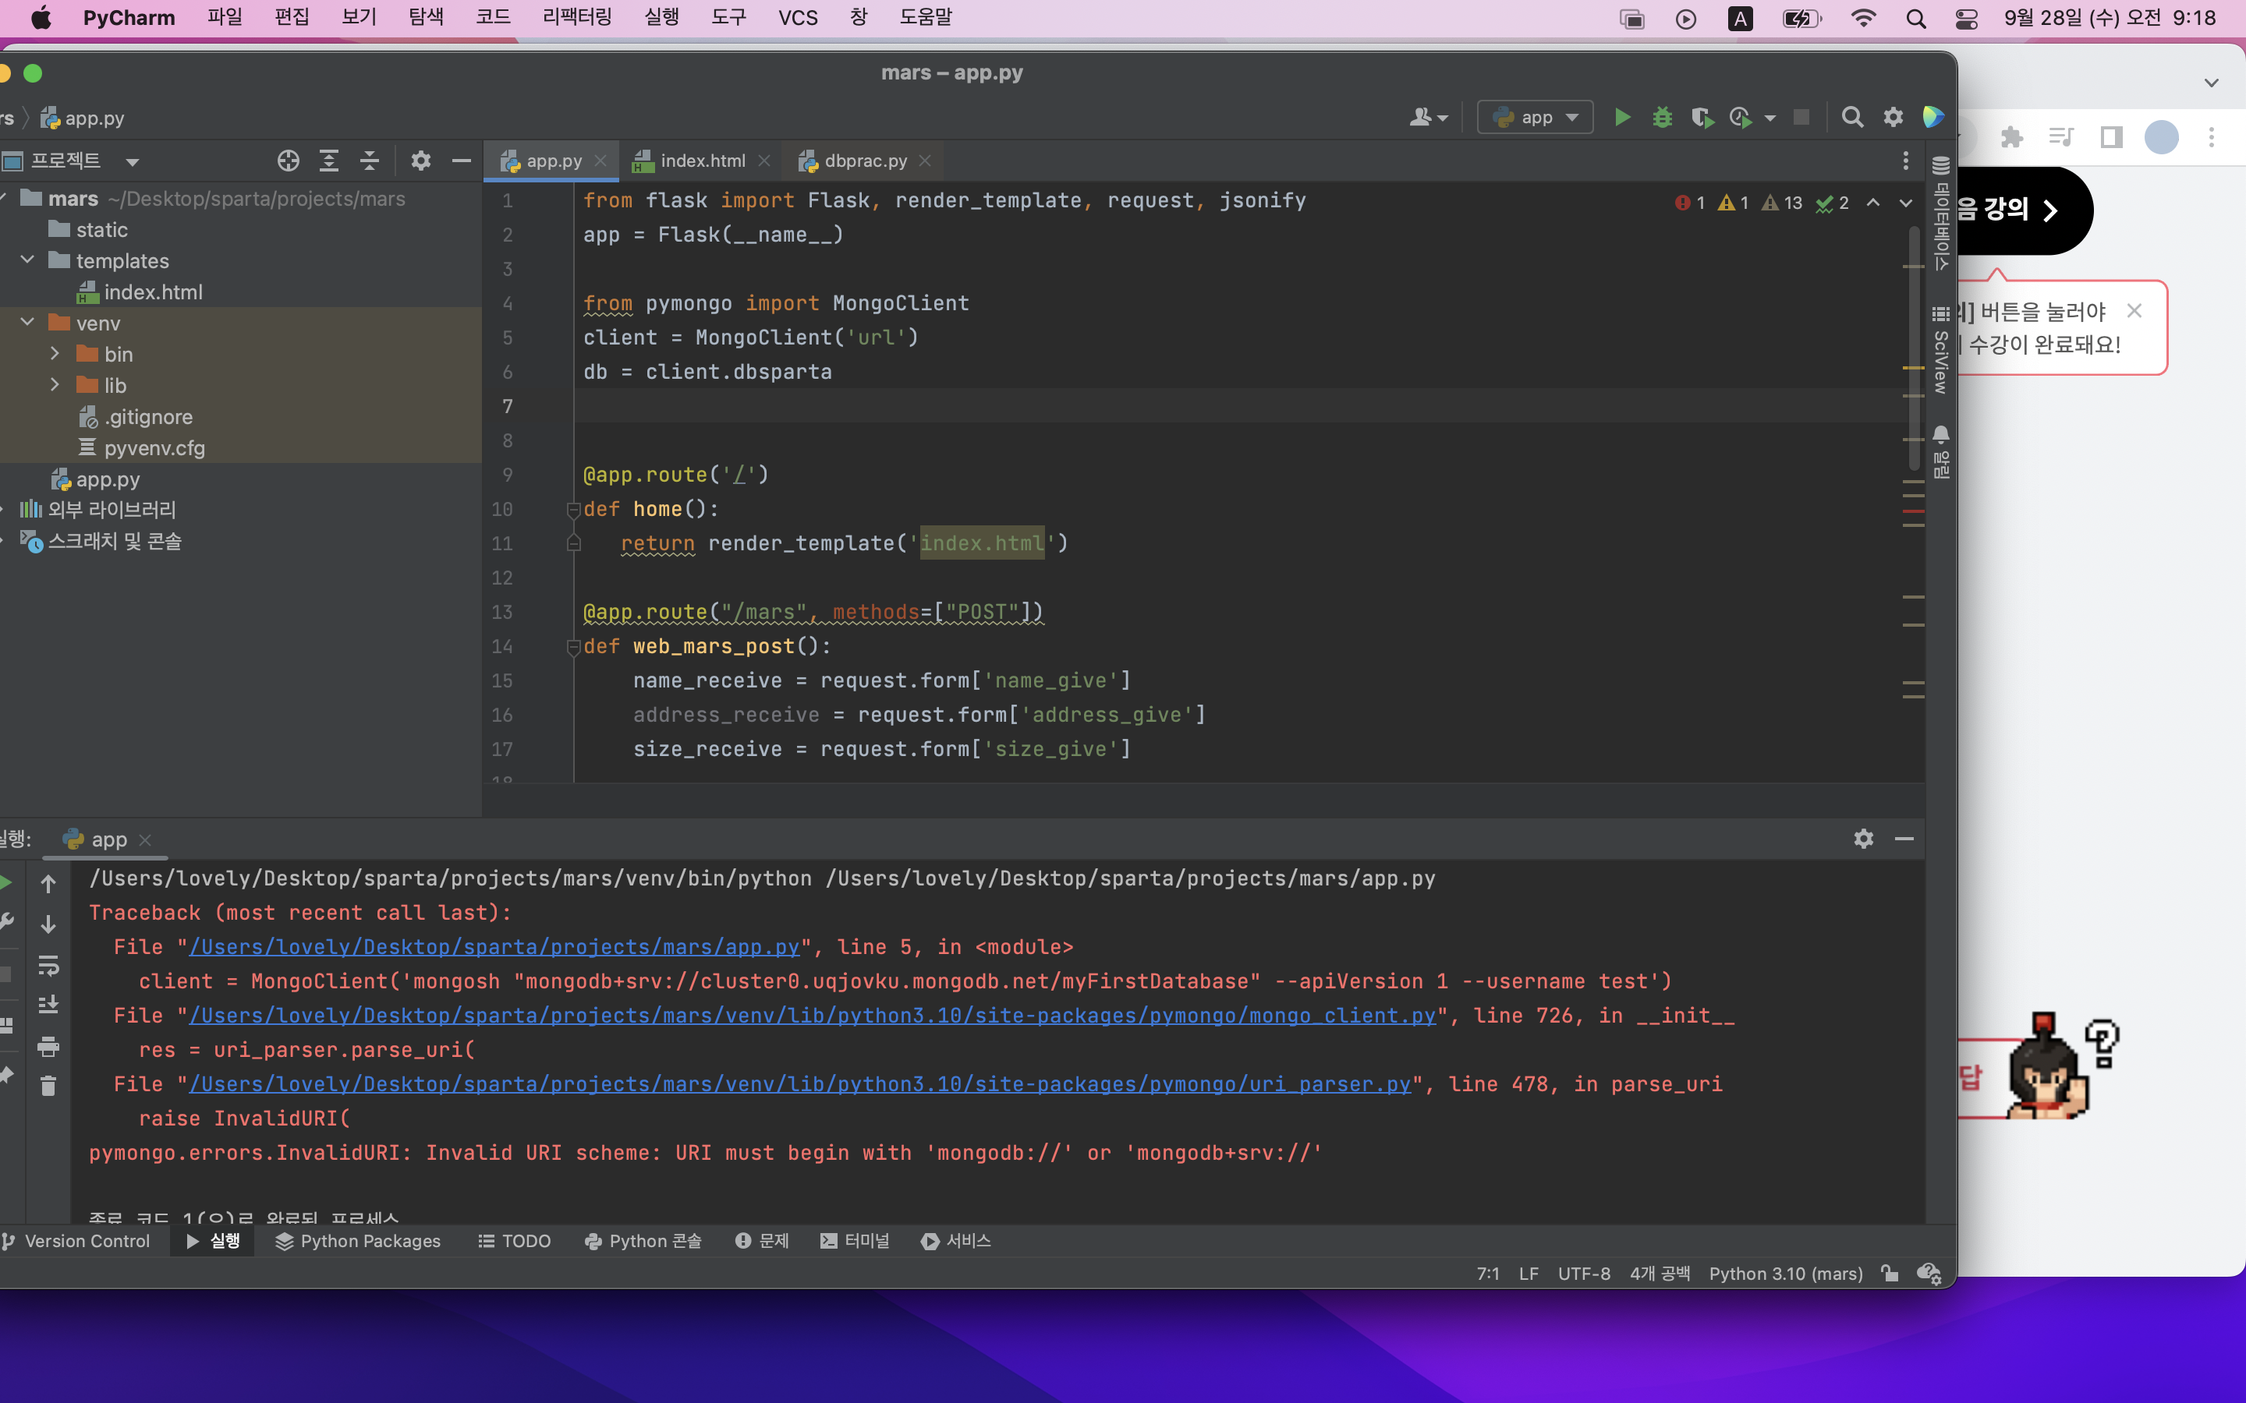
Task: Hide the project tool window
Action: point(461,161)
